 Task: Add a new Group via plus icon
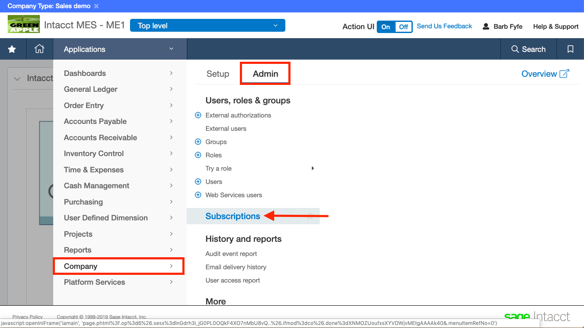[198, 142]
